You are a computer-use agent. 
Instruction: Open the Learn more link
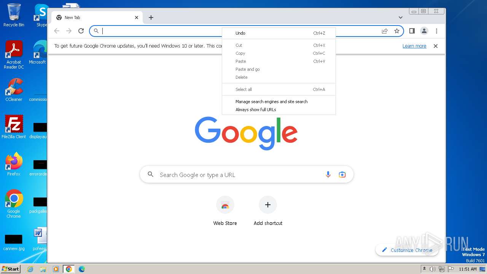coord(414,46)
